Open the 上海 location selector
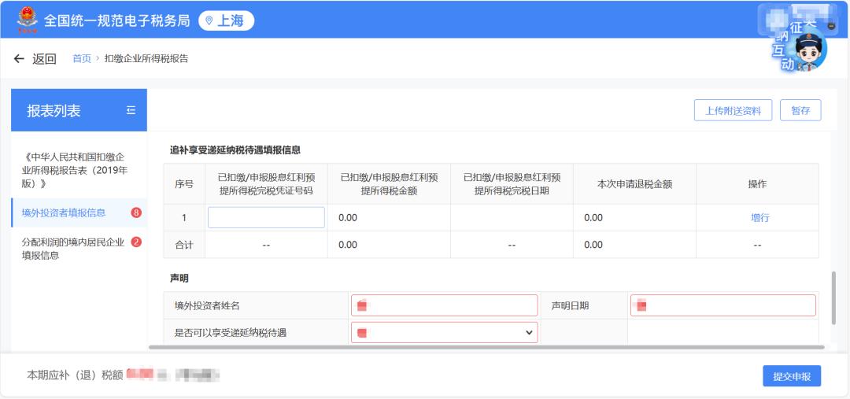Viewport: 850px width, 399px height. [x=226, y=20]
